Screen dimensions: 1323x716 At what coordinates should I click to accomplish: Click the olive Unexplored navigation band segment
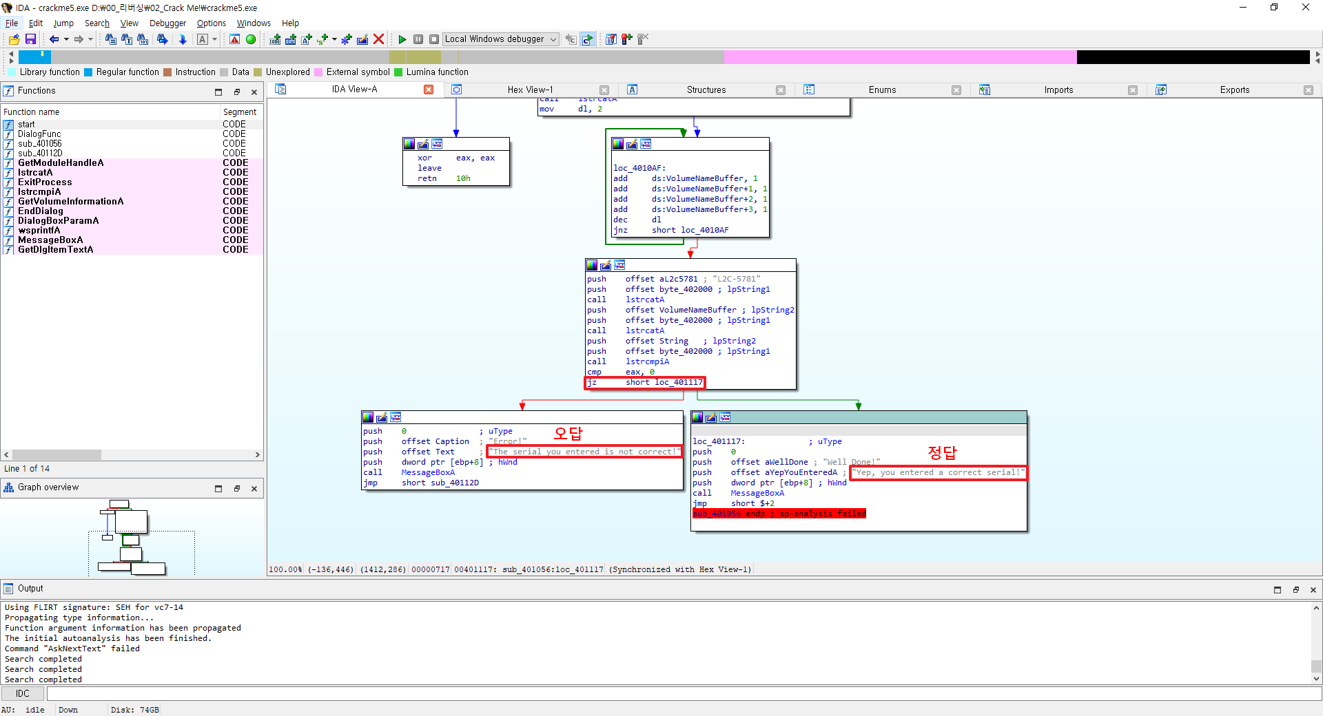coord(415,57)
